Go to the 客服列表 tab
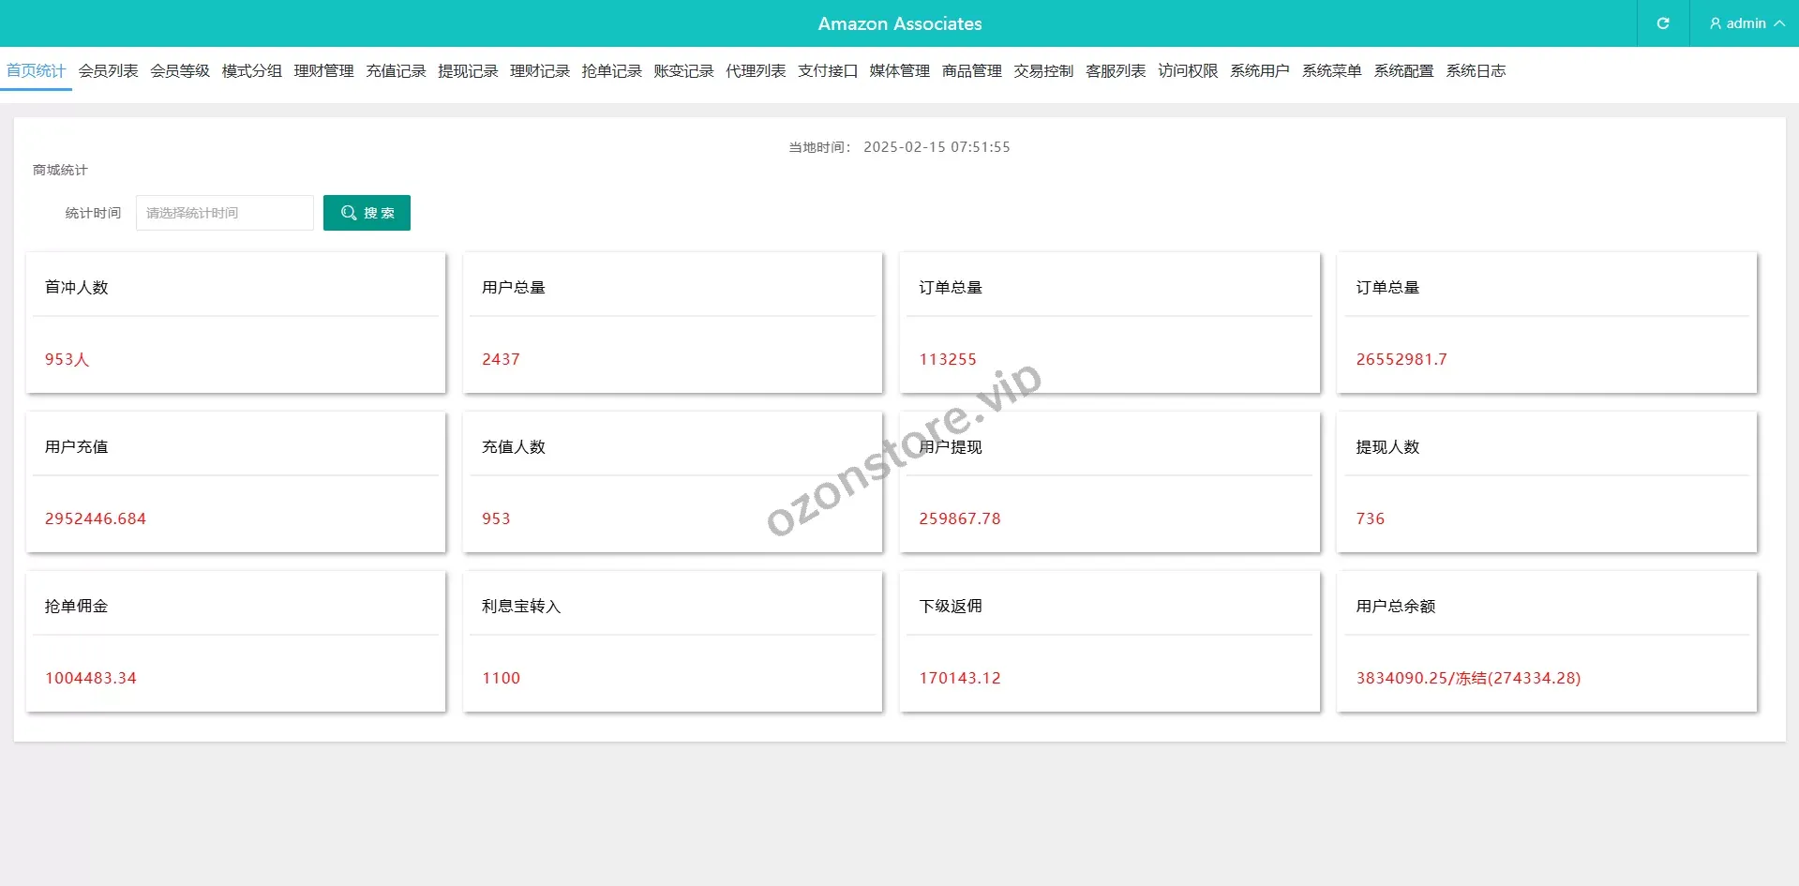 tap(1116, 71)
